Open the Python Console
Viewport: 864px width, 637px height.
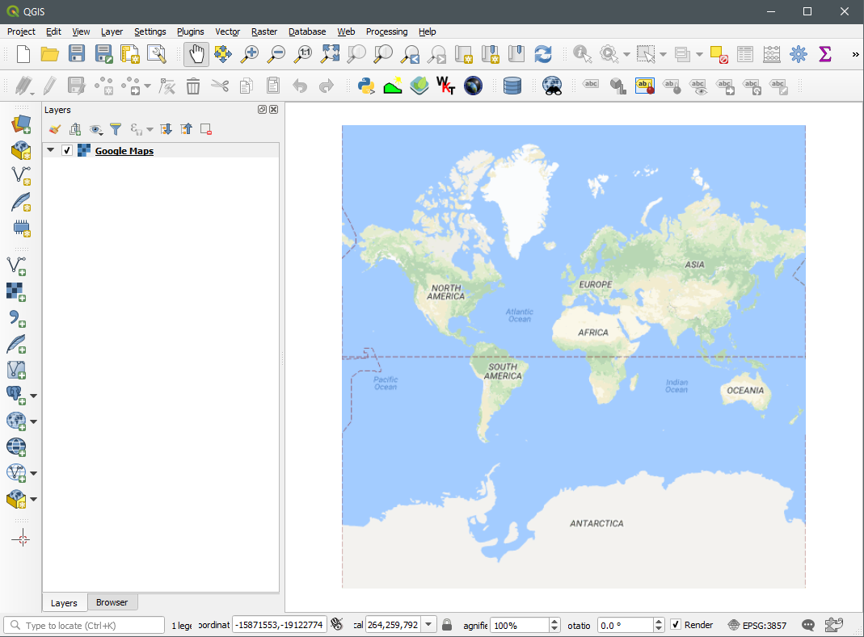coord(366,86)
